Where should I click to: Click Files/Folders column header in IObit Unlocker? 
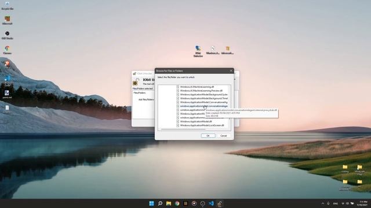click(x=140, y=93)
